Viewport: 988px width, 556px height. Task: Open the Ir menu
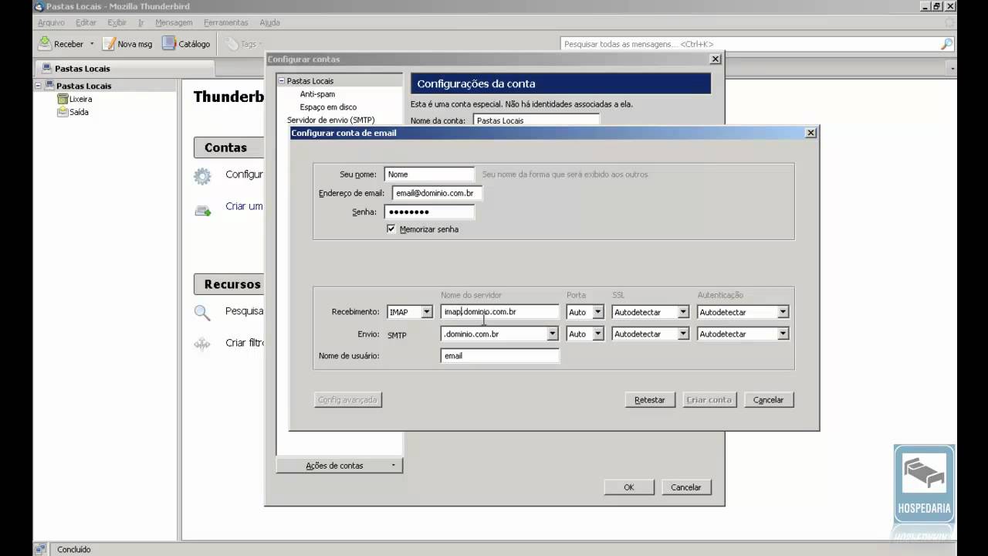[140, 22]
